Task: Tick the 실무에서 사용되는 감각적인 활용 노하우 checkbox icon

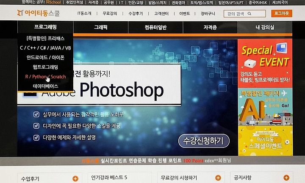Action: click(x=36, y=114)
